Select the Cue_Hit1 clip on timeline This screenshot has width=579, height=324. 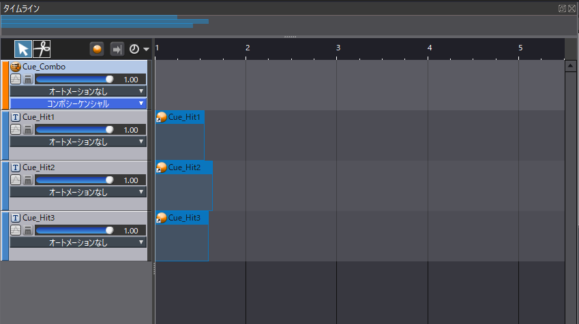click(180, 135)
